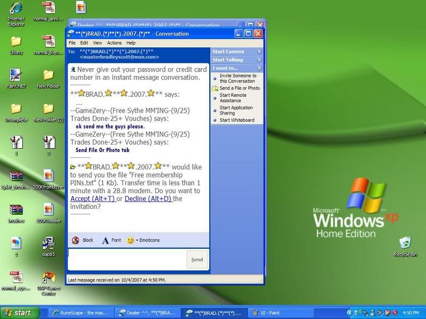Image resolution: width=426 pixels, height=319 pixels.
Task: Accept the file transfer invitation
Action: click(92, 198)
